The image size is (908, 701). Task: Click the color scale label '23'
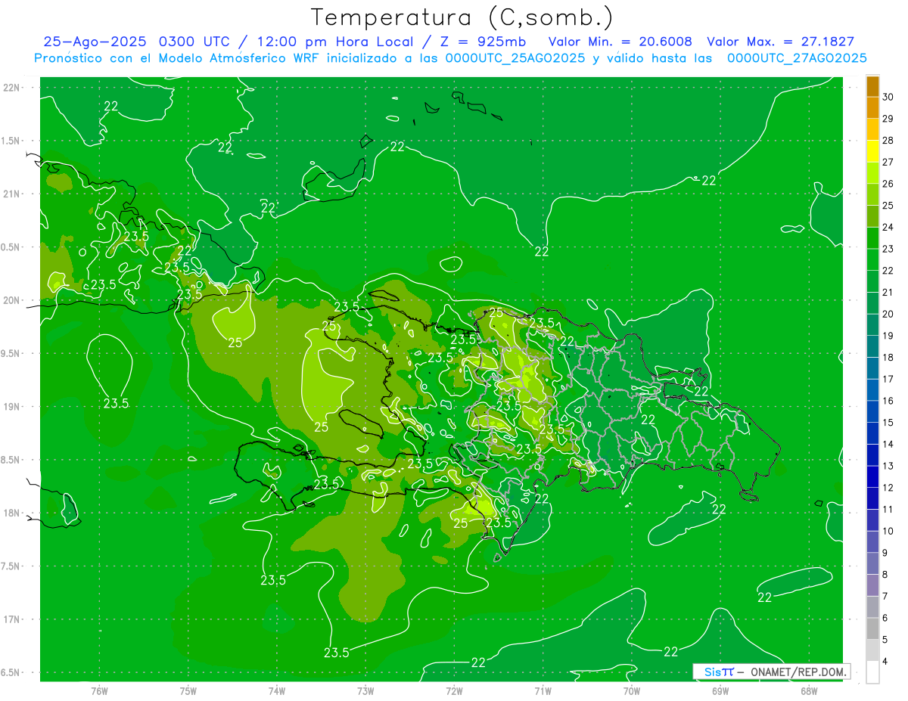tap(888, 249)
